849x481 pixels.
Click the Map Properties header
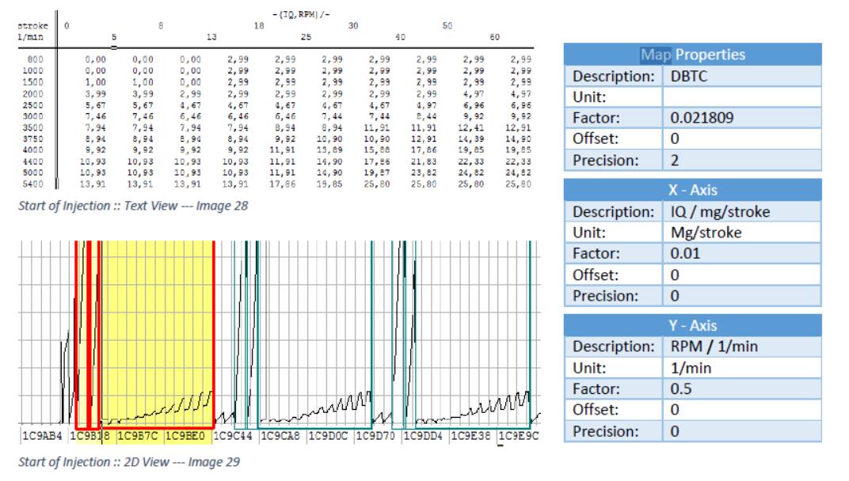(x=692, y=55)
